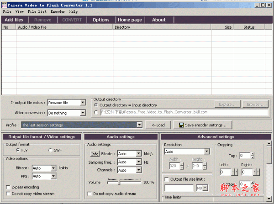The height and width of the screenshot is (204, 274).
Task: Expand audio Bitrate dropdown
Action: click(x=139, y=154)
